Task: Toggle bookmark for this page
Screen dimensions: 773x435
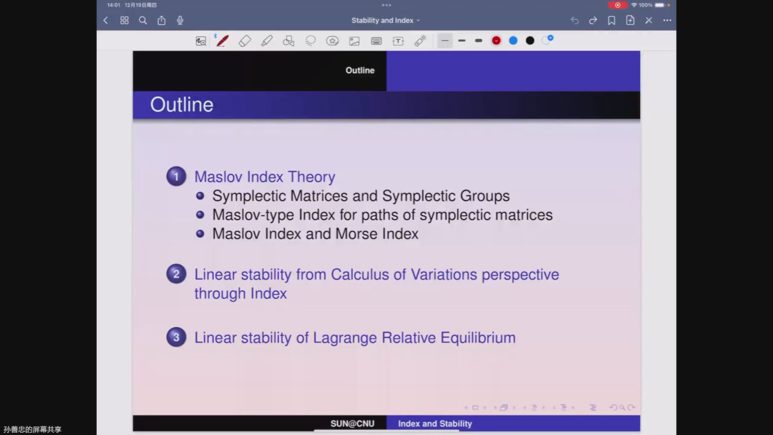Action: (611, 20)
